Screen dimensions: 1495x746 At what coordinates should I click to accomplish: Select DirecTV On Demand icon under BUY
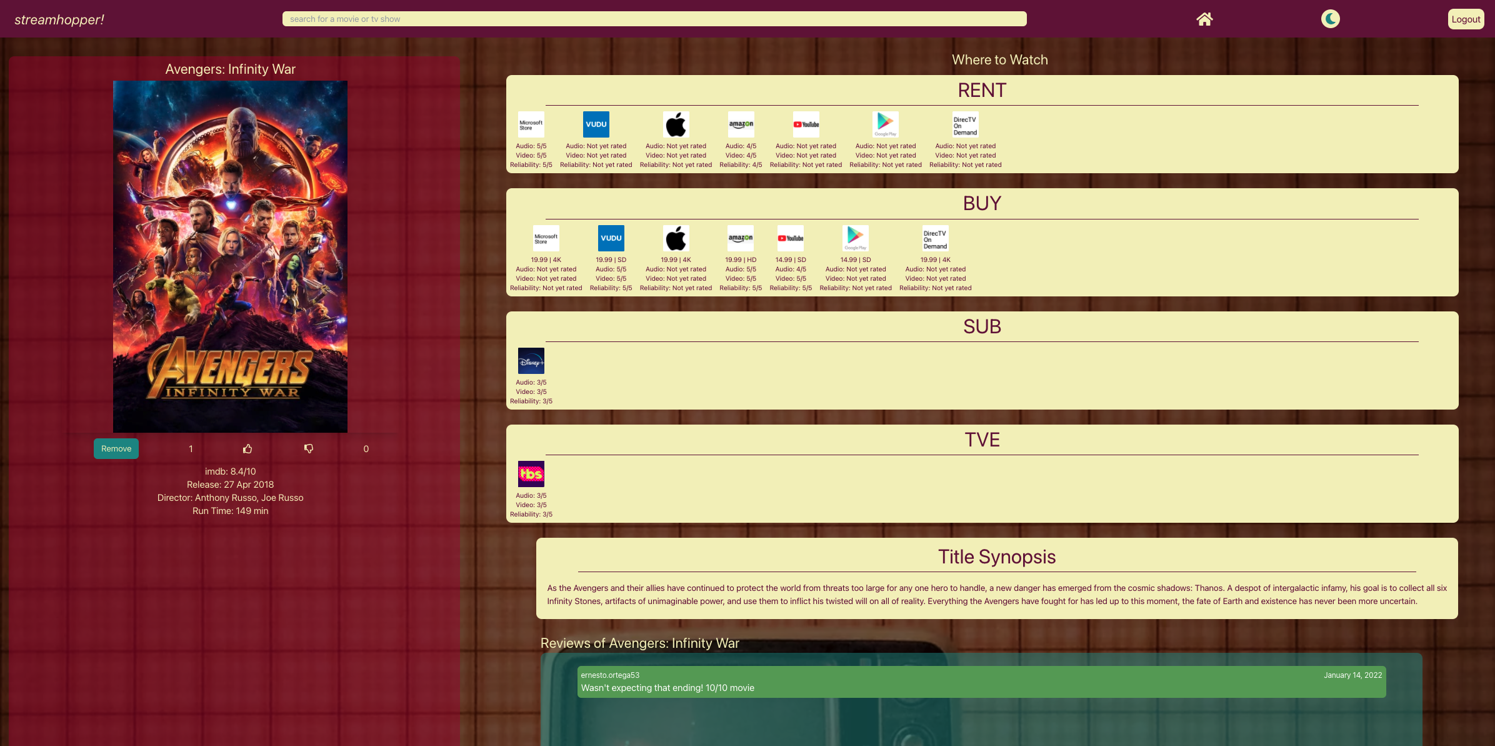tap(936, 238)
